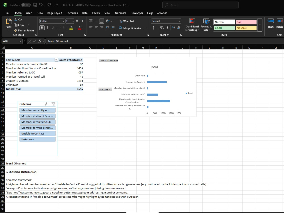
Task: Click the Save icon in title bar
Action: (35, 5)
